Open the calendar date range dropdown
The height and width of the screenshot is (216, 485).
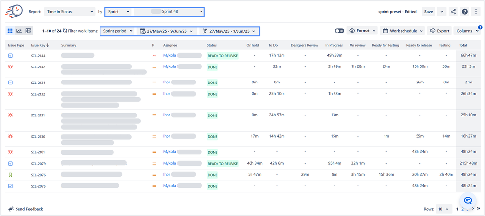[x=167, y=31]
